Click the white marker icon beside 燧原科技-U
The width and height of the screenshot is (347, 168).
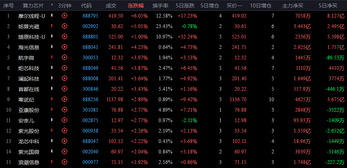pyautogui.click(x=52, y=37)
